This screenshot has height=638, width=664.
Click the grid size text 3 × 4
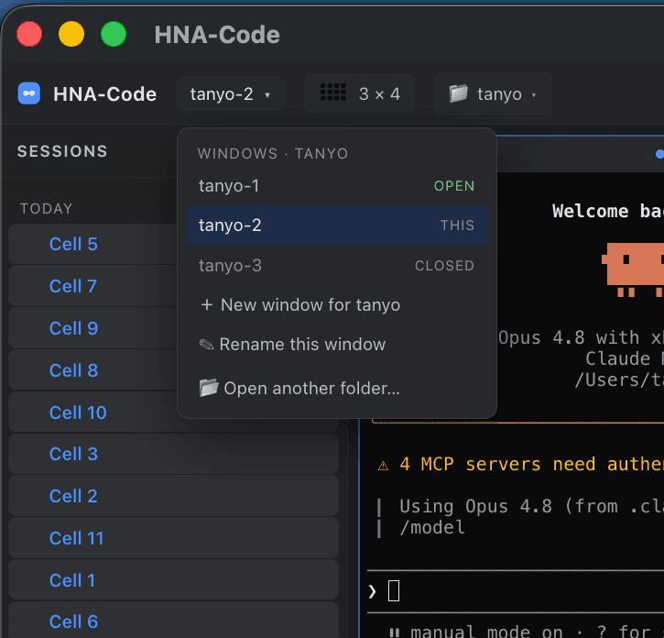[379, 94]
